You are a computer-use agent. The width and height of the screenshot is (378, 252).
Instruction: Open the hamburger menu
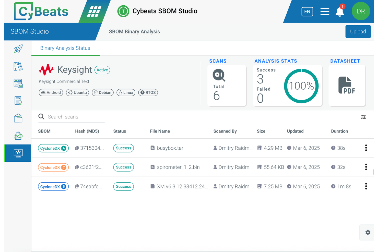coord(325,11)
